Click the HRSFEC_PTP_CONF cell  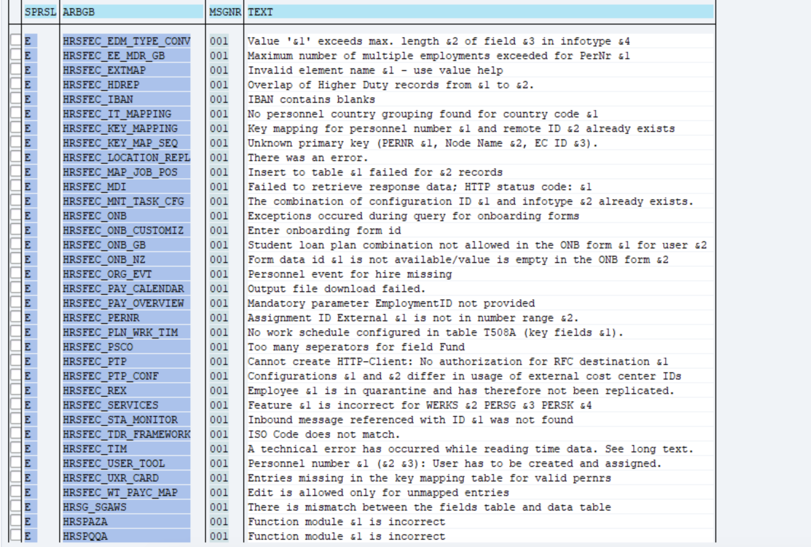(x=126, y=376)
